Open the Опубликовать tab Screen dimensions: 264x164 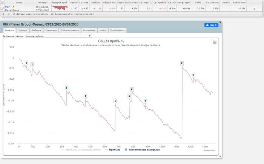(117, 30)
